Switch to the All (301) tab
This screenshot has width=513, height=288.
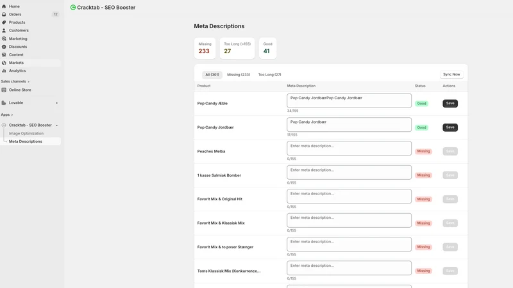(x=212, y=74)
